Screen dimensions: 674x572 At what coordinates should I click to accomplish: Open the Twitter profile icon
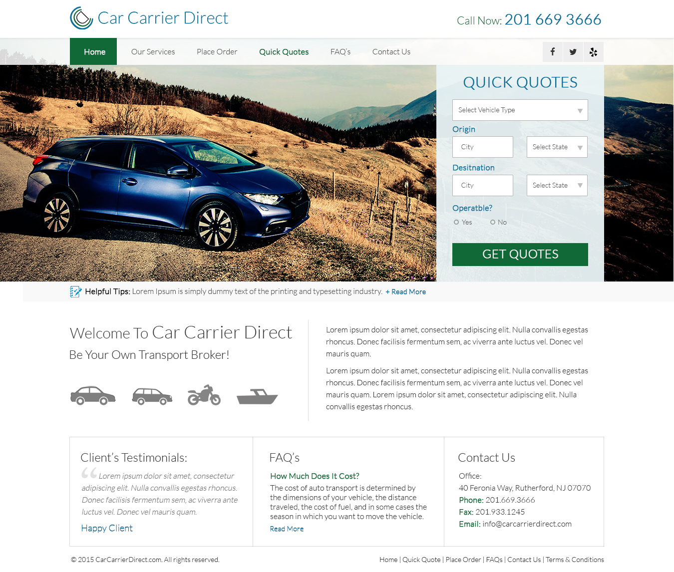(x=573, y=51)
